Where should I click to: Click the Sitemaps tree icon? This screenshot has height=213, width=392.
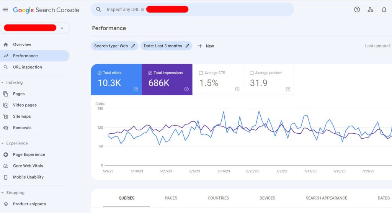tap(6, 116)
